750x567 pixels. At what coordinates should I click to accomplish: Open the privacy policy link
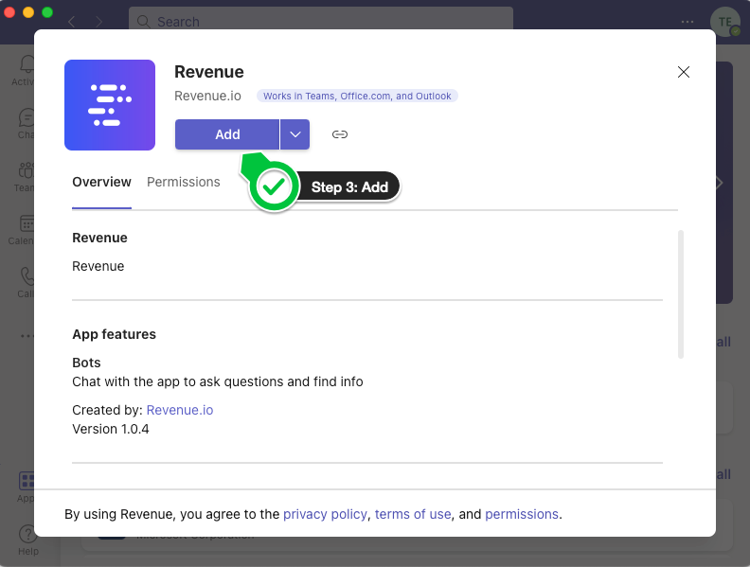[x=325, y=514]
